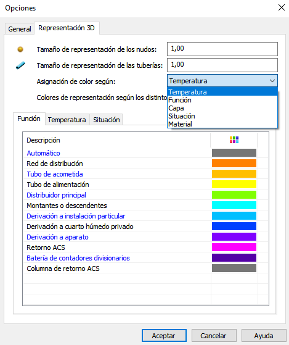Choose Temperatura in the dropdown list
The image size is (289, 345).
[x=222, y=92]
